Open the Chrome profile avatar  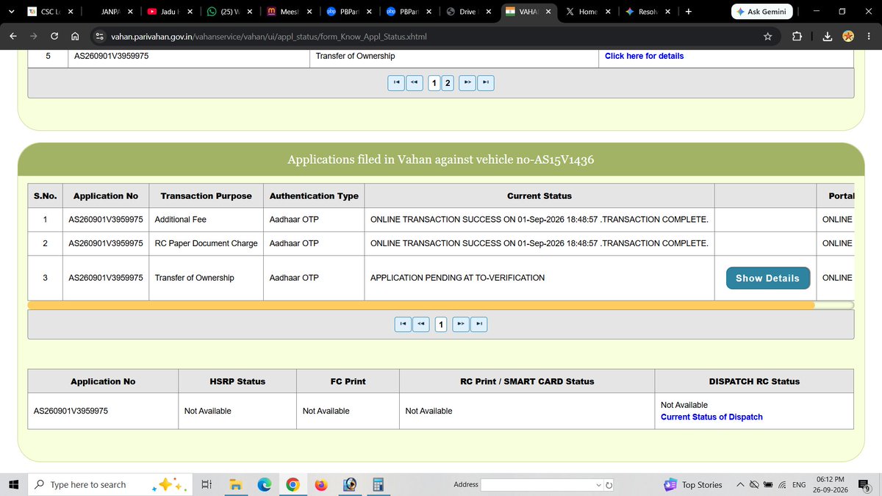click(848, 36)
